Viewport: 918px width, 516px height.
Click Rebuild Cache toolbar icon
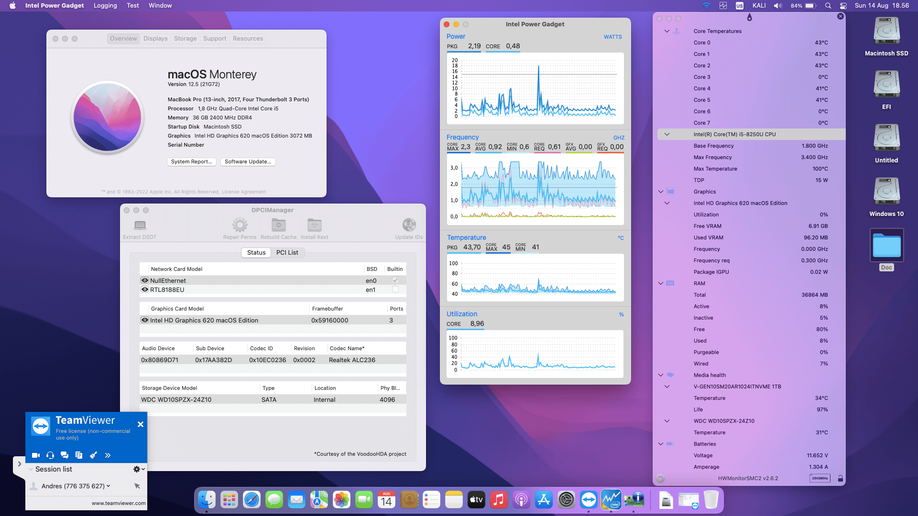pos(278,225)
